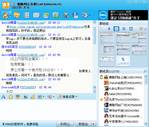149x127 pixels.
Task: Open the font settings A icon
Action: (4, 97)
